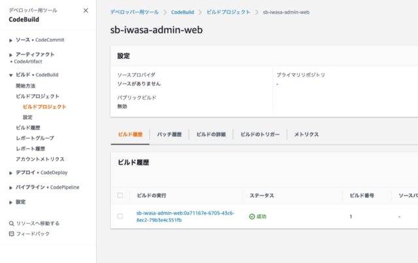The image size is (418, 263).
Task: Go to CodeBuild breadcrumb link
Action: click(x=183, y=12)
